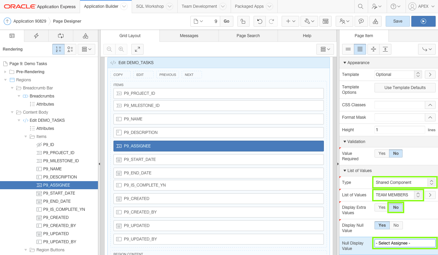Screen dimensions: 438x255
Task: Zoom out the grid layout
Action: (x=109, y=49)
